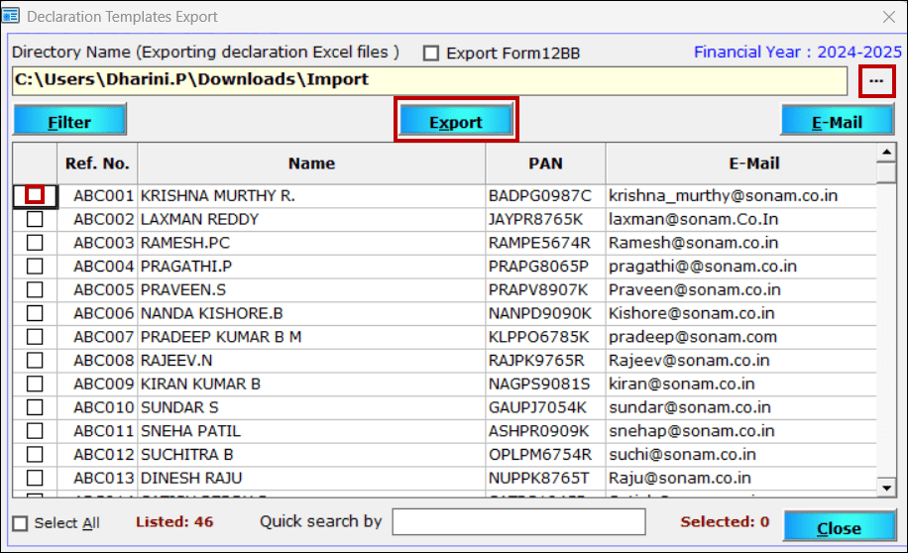Click the Listed: 46 counter
908x553 pixels.
(174, 521)
